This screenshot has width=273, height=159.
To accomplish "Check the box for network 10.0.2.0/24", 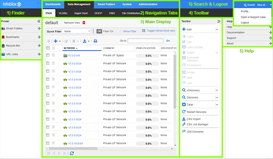I will [x=48, y=79].
